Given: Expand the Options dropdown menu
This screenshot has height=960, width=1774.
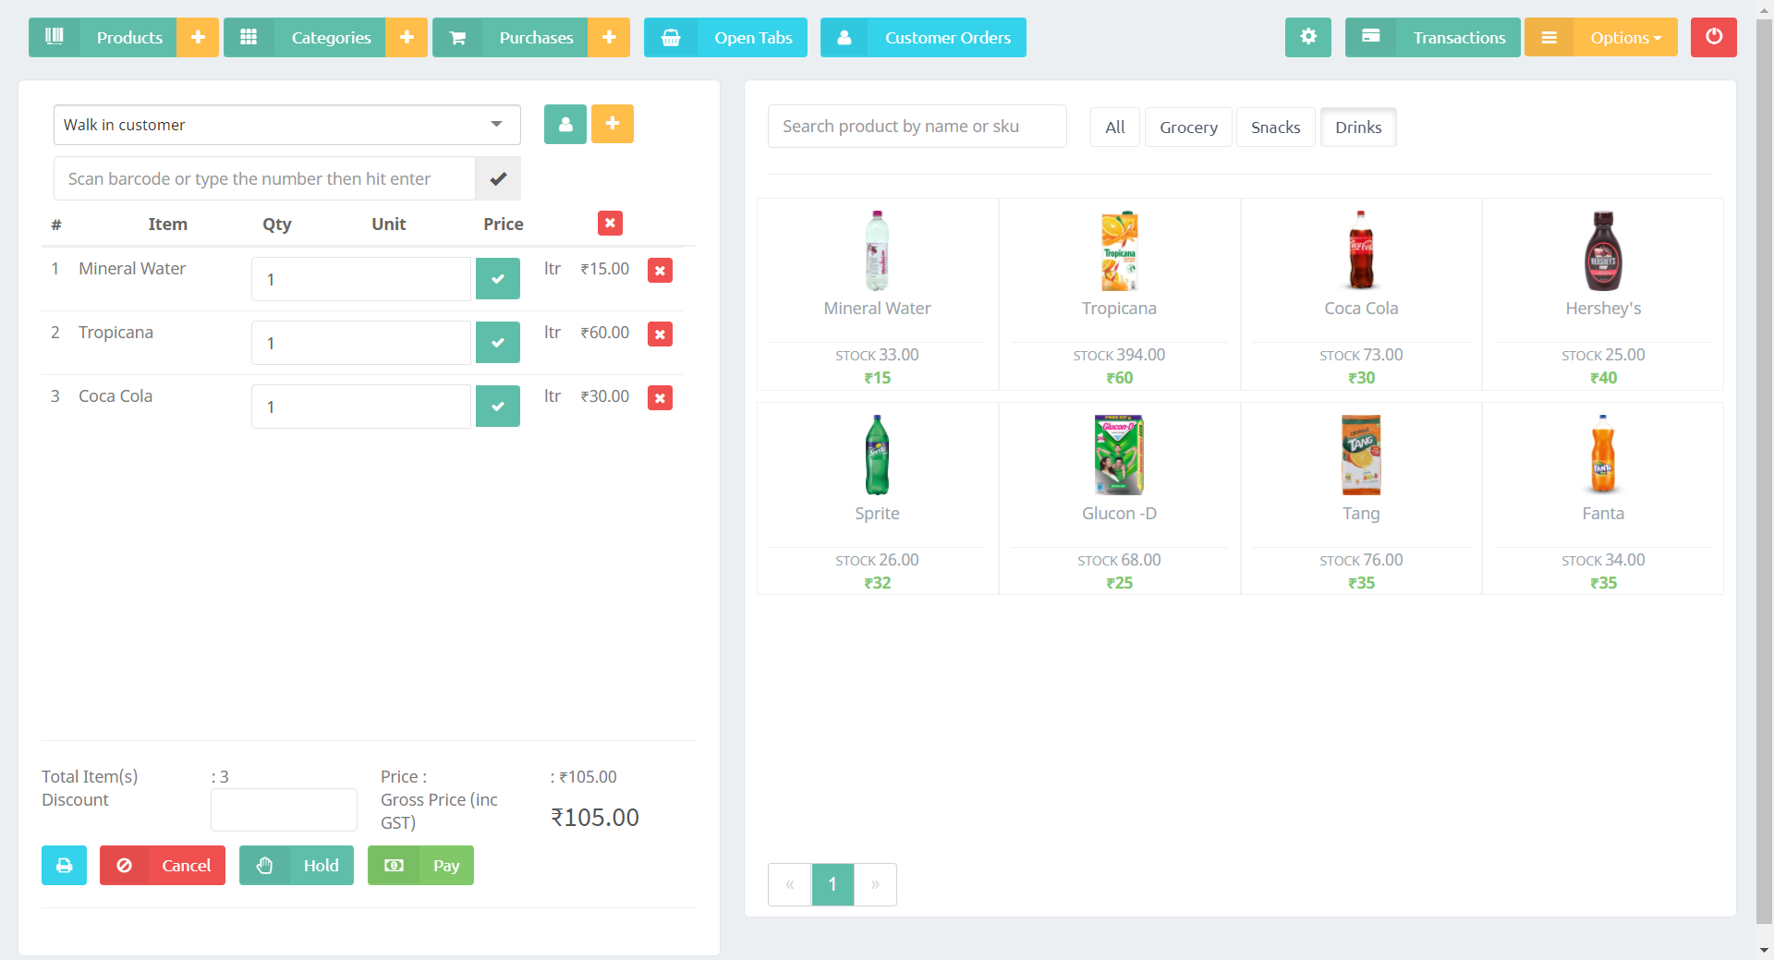Looking at the screenshot, I should click(x=1601, y=38).
